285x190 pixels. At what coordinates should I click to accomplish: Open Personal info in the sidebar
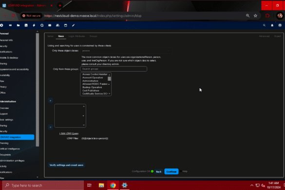pyautogui.click(x=6, y=40)
